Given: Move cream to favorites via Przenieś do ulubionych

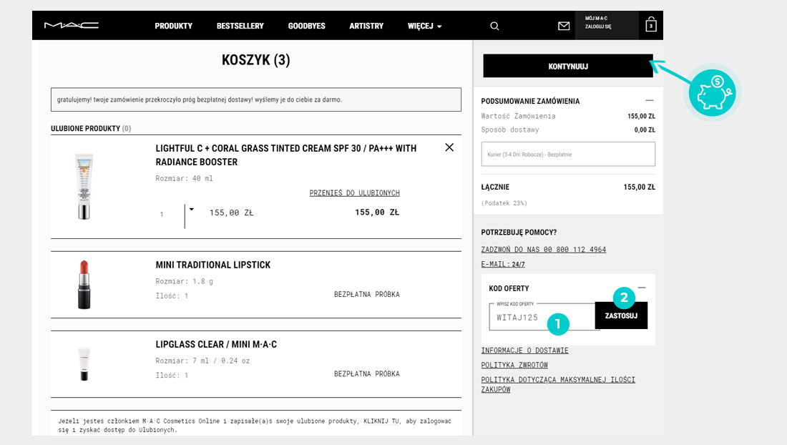Looking at the screenshot, I should click(354, 193).
